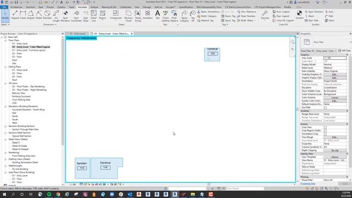
Task: Choose the Arc Length dimension tool
Action: coord(56,16)
